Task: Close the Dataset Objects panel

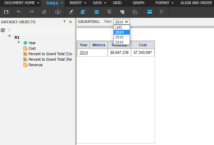Action: pos(70,22)
